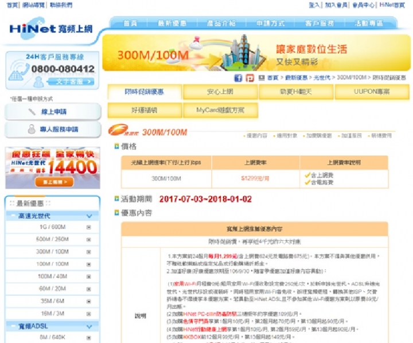
Task: Open the 活動專區 navigation menu item
Action: [368, 23]
